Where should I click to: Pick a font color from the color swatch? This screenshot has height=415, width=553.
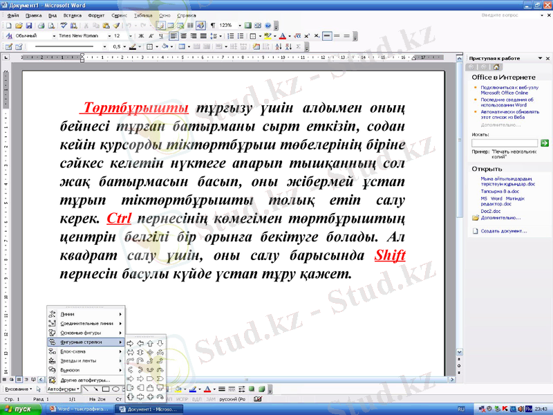(x=281, y=37)
